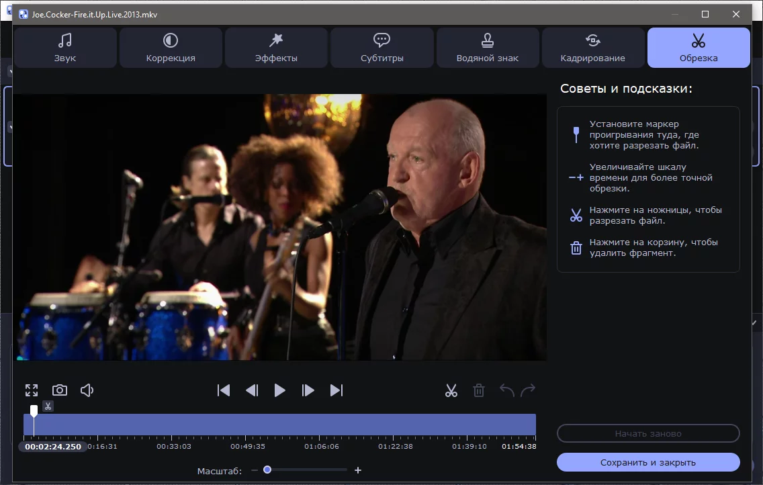763x485 pixels.
Task: Click the tip 'Установите маркер проигрывания'
Action: [x=644, y=135]
